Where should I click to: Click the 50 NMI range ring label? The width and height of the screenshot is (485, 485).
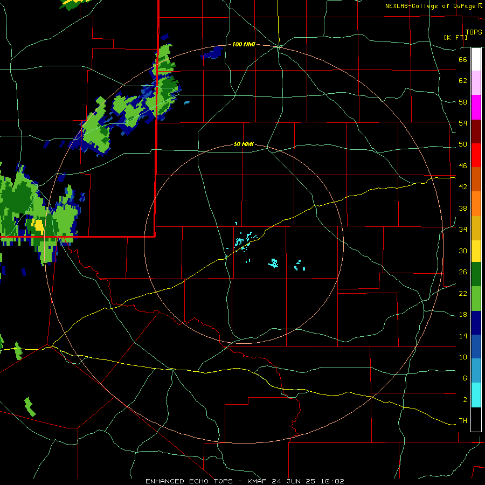(x=244, y=144)
